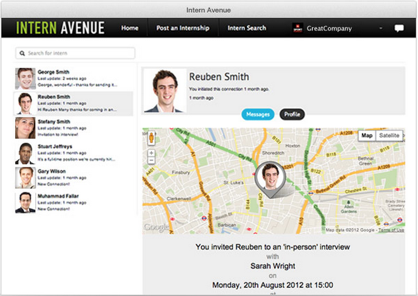Open Gary Wilson's photo thumbnail
The image size is (418, 296).
point(25,177)
